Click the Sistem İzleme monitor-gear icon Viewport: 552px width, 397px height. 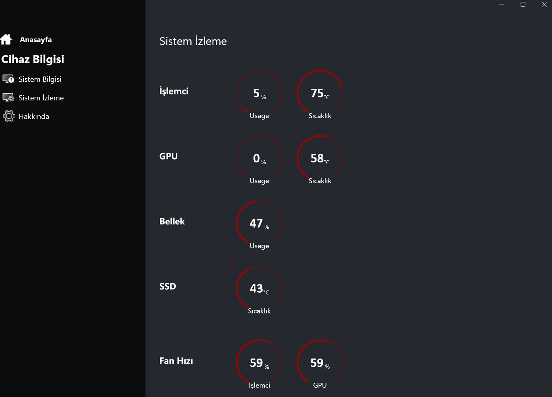point(8,98)
